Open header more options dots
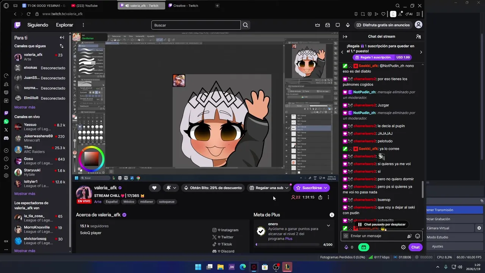 pyautogui.click(x=83, y=25)
